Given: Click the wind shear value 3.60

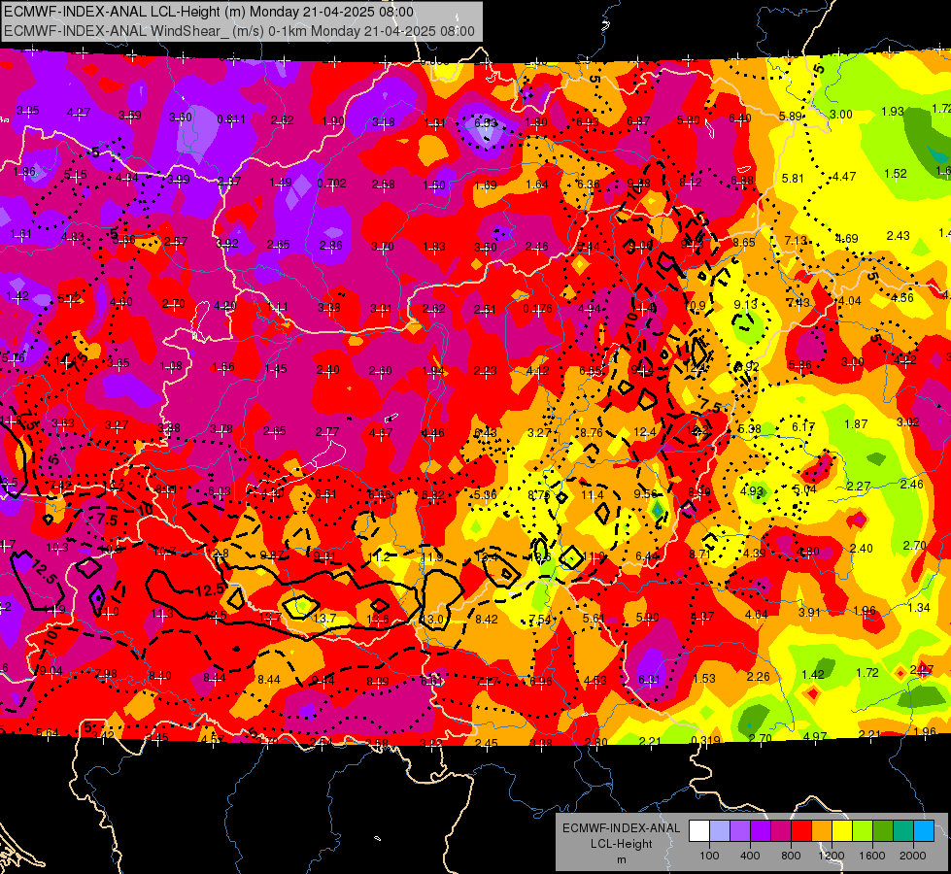Looking at the screenshot, I should (181, 118).
